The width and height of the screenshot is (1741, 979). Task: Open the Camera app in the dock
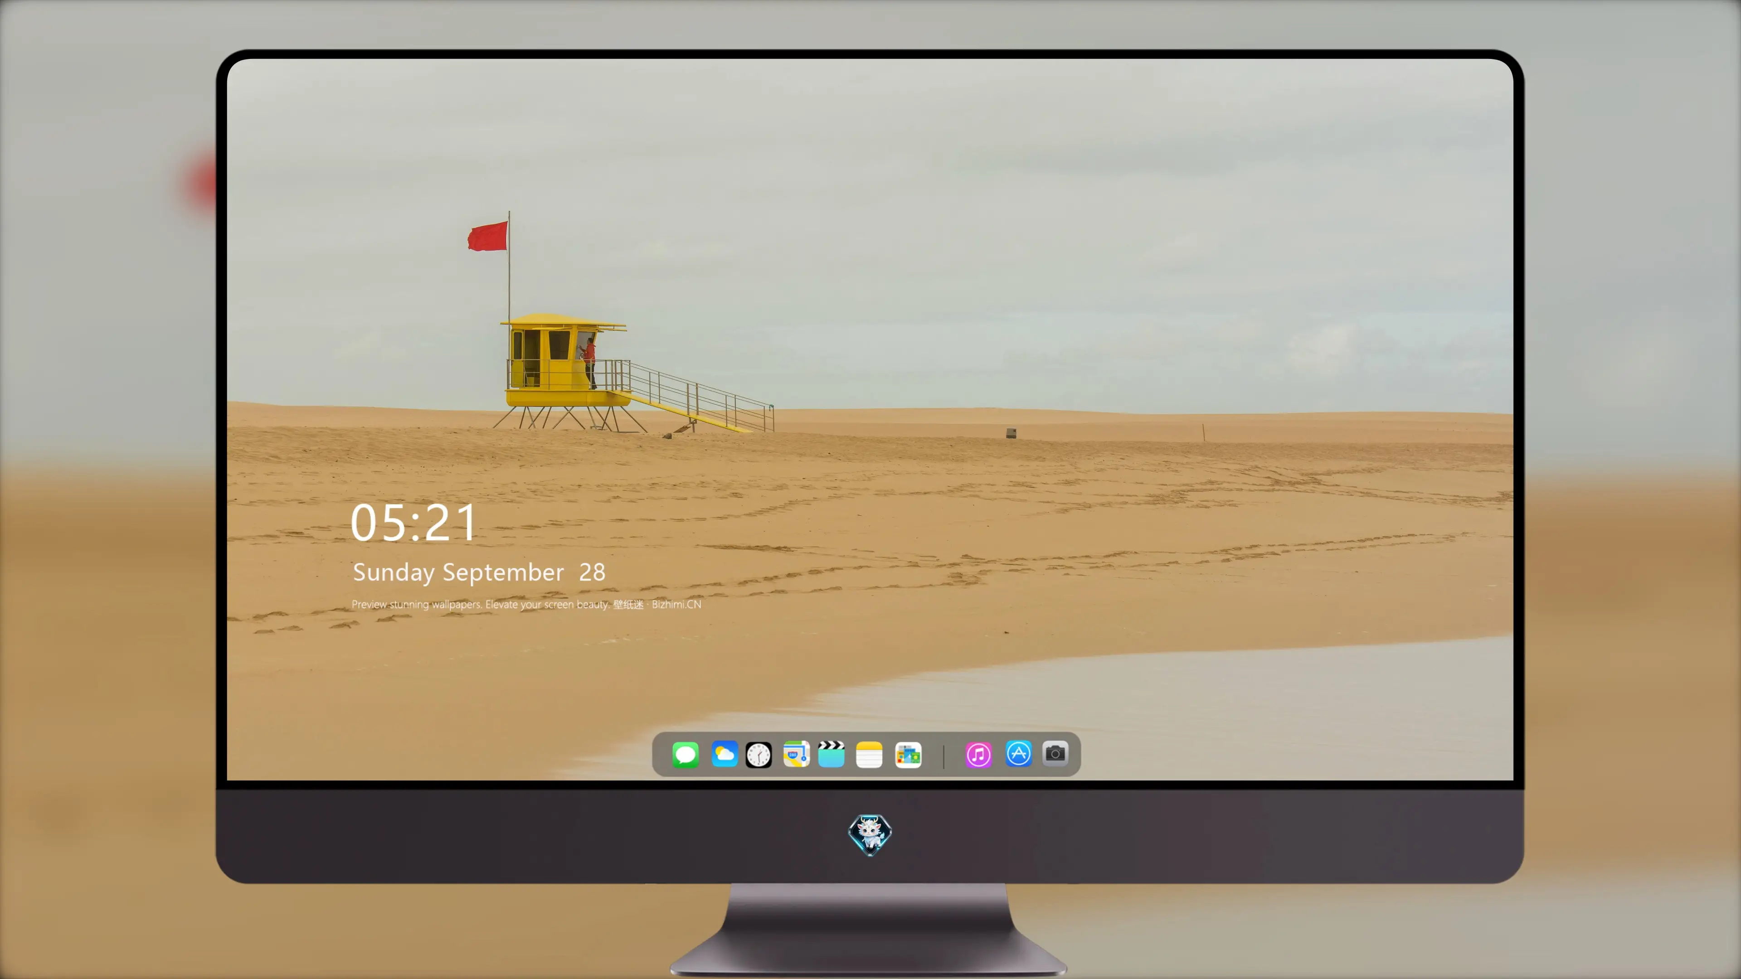point(1055,753)
